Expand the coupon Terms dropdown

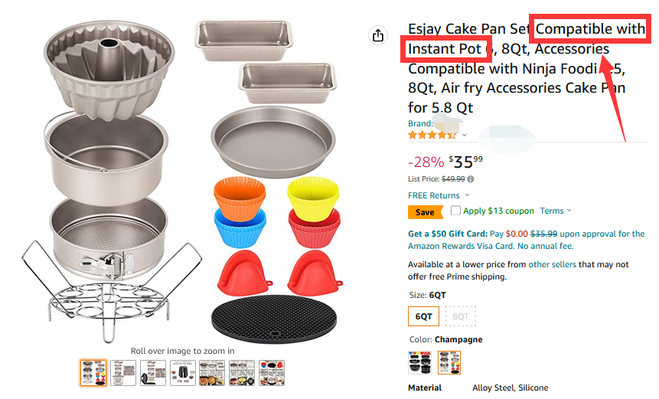coord(569,211)
